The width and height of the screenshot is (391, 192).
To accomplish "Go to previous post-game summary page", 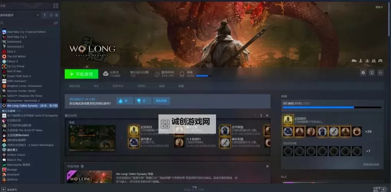I will pos(255,116).
